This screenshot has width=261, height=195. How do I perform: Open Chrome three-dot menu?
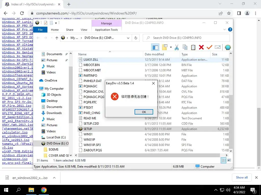255,13
